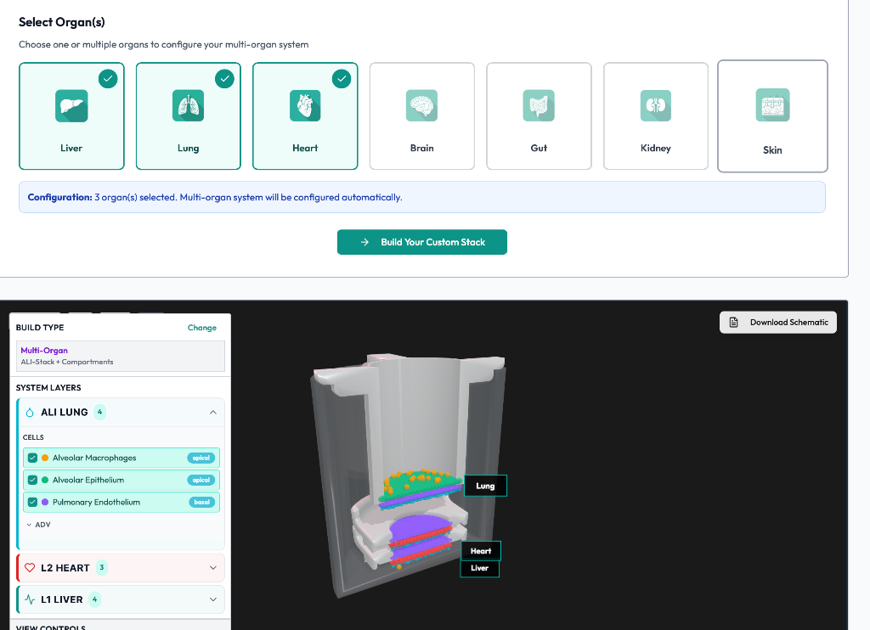Click the Heart card label

(x=305, y=148)
